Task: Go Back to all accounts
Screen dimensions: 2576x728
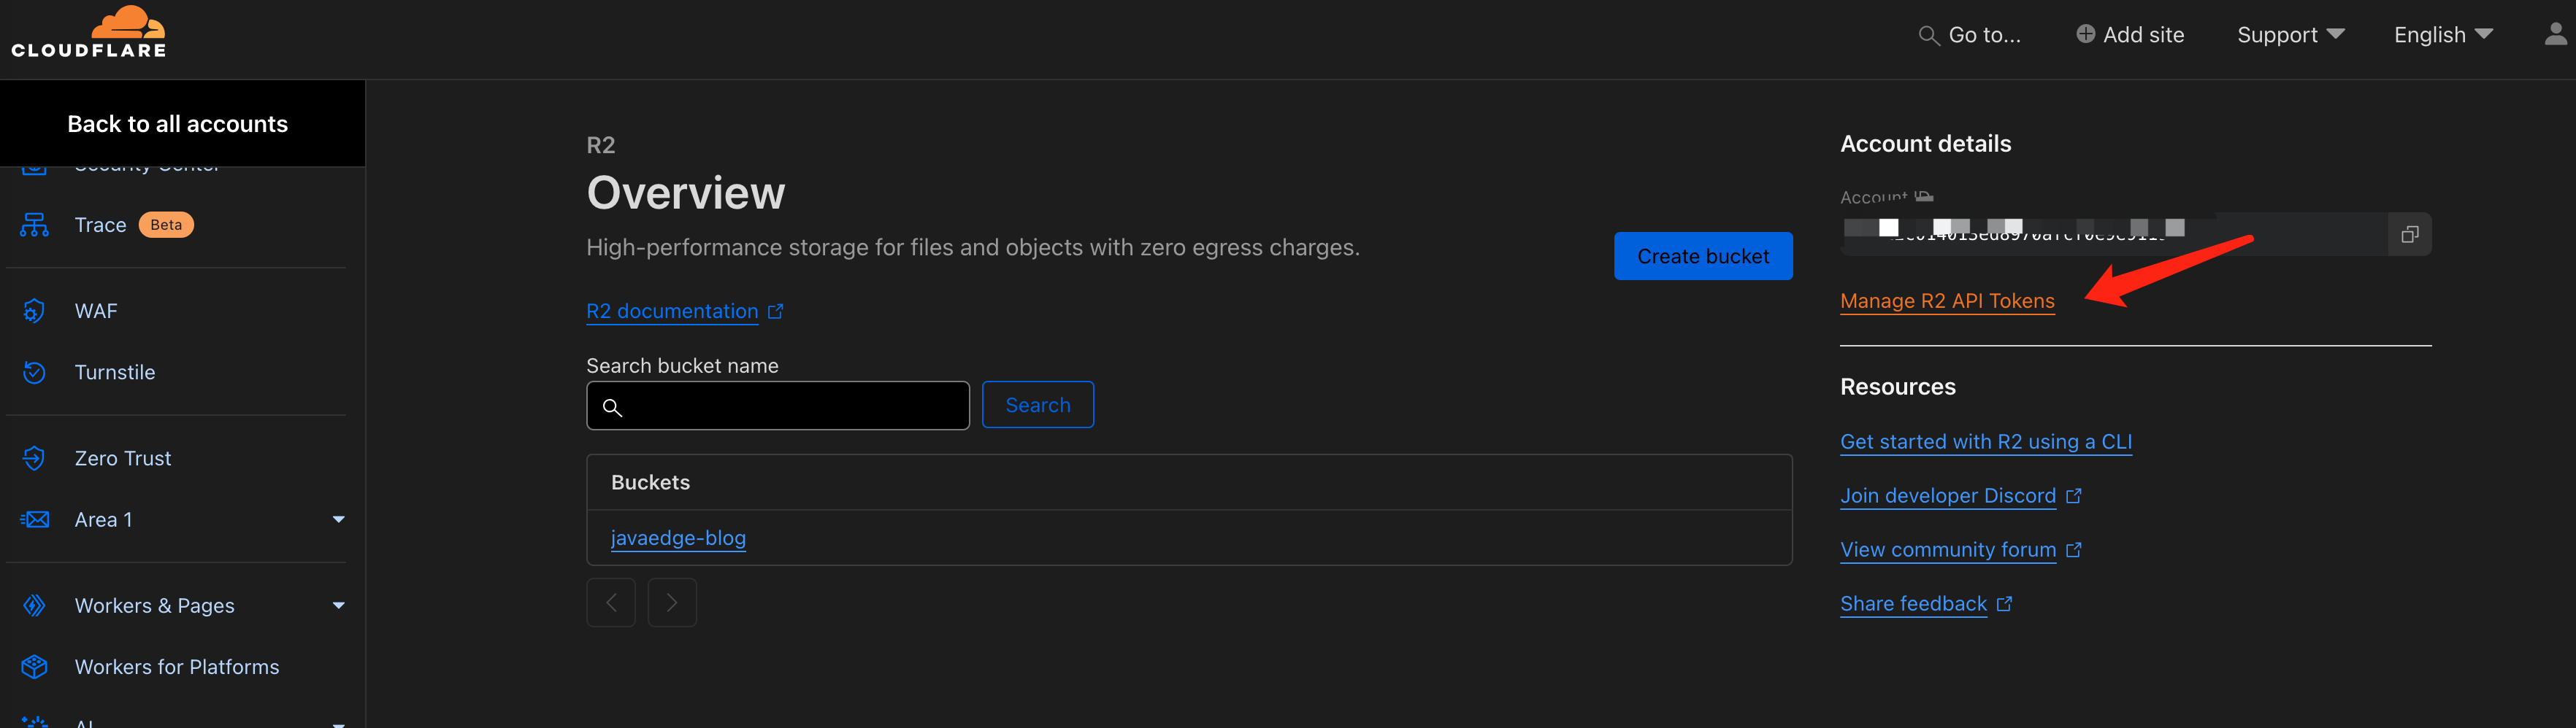Action: pos(178,124)
